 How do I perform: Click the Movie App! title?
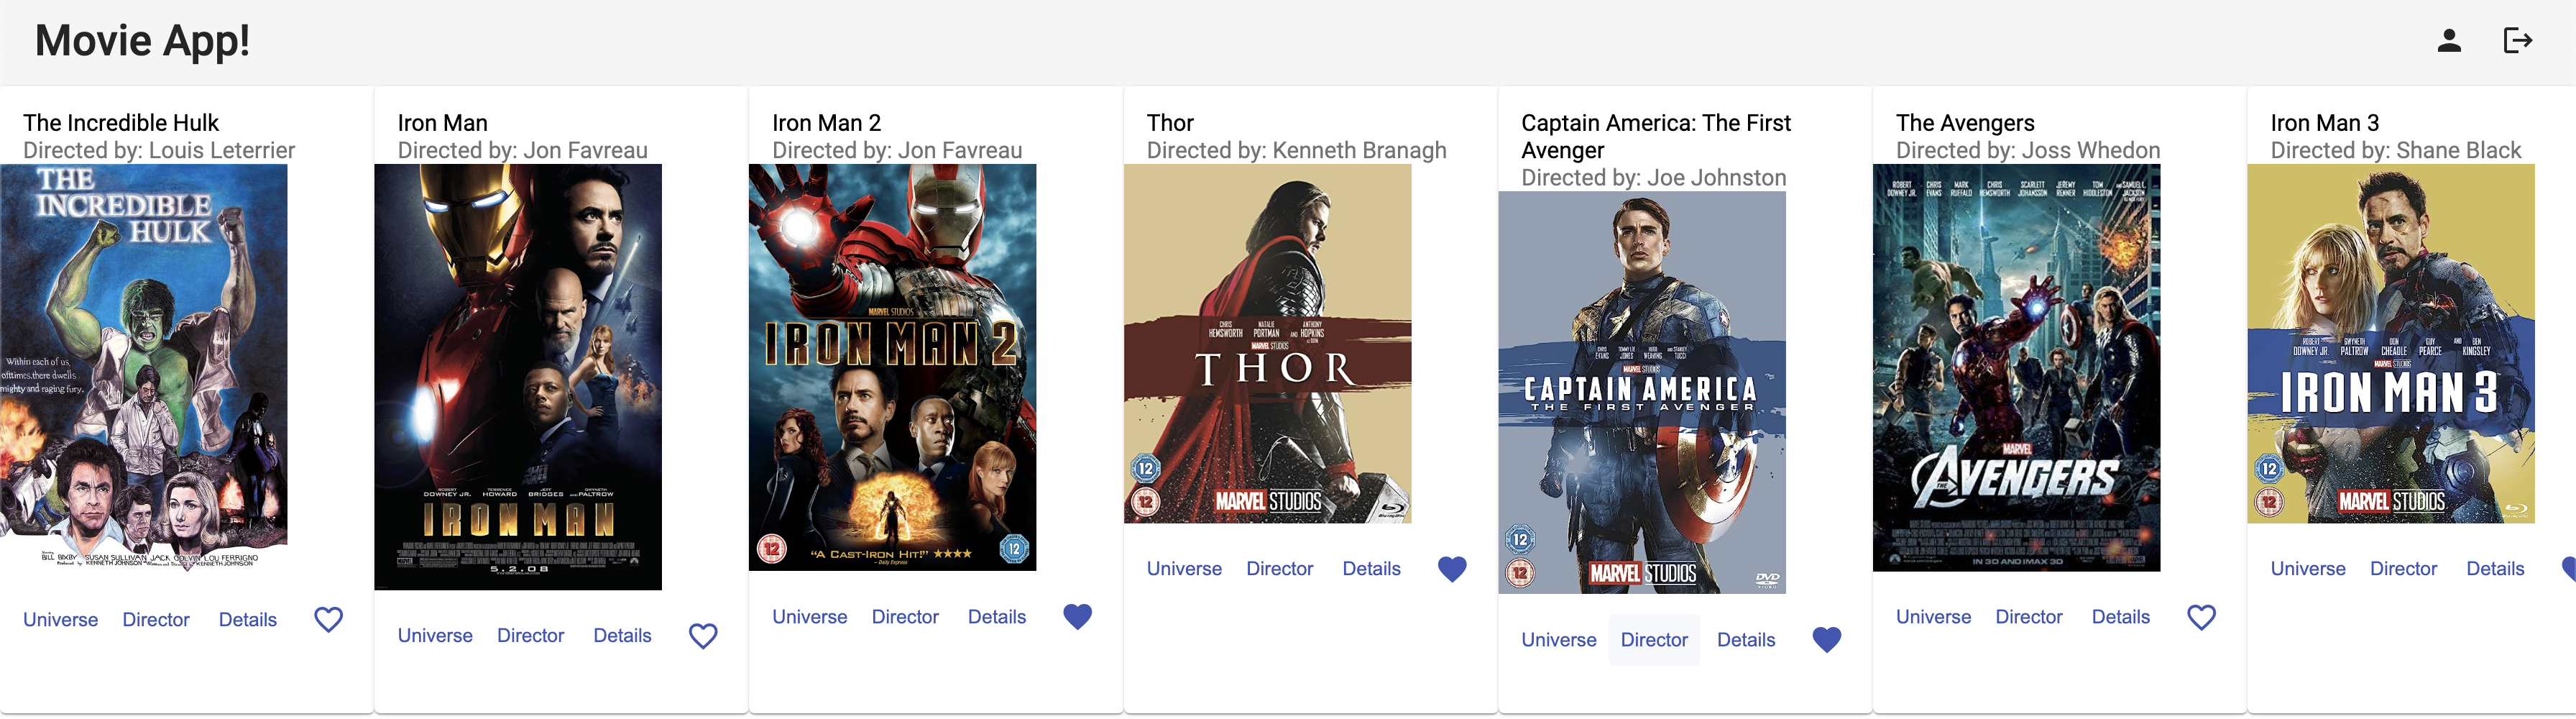click(142, 41)
